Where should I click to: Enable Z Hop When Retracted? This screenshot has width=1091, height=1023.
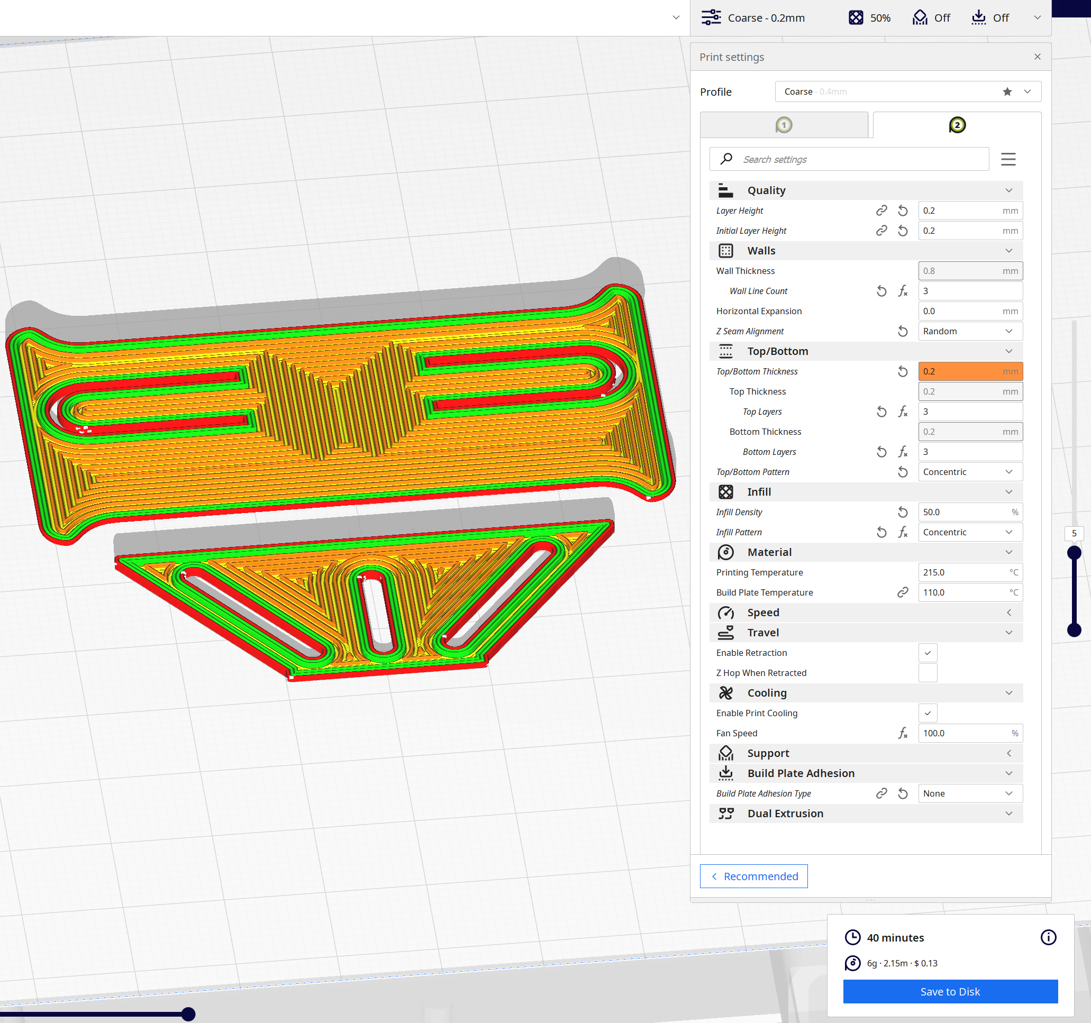click(927, 672)
